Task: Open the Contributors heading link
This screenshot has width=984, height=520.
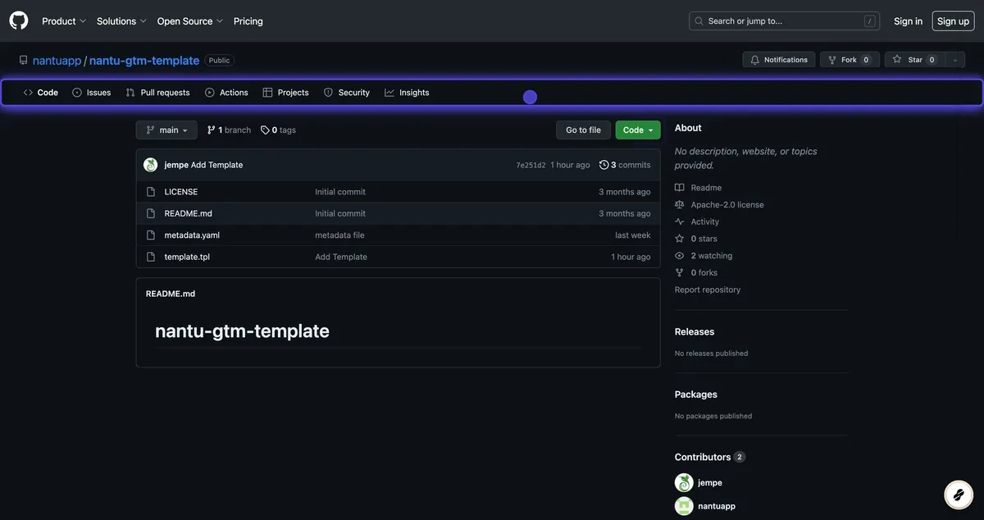Action: [709, 457]
